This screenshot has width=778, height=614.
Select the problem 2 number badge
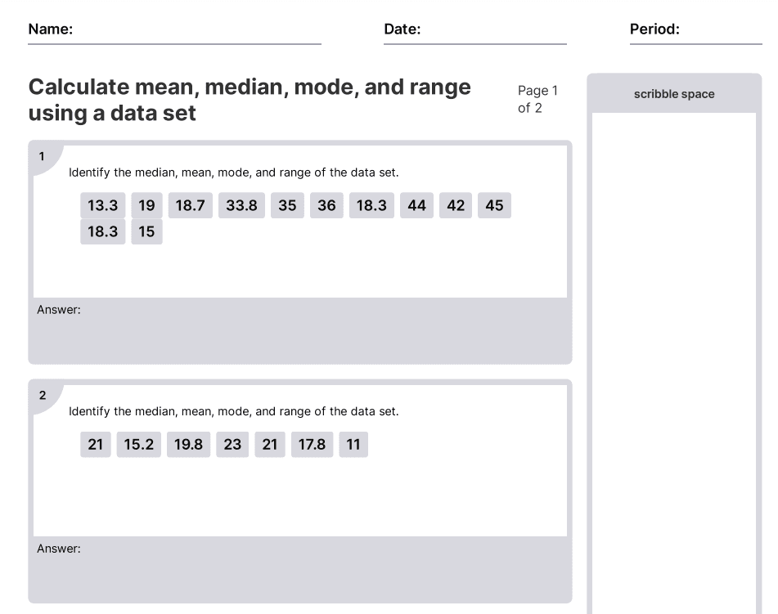coord(43,396)
